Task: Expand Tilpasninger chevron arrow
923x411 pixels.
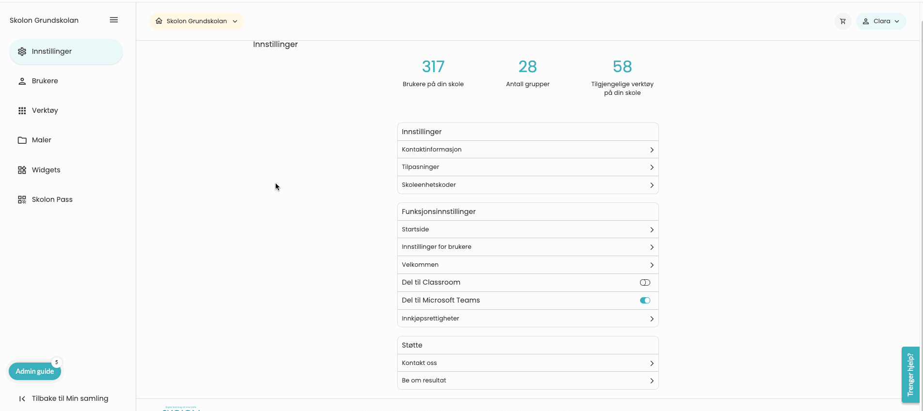Action: click(652, 167)
